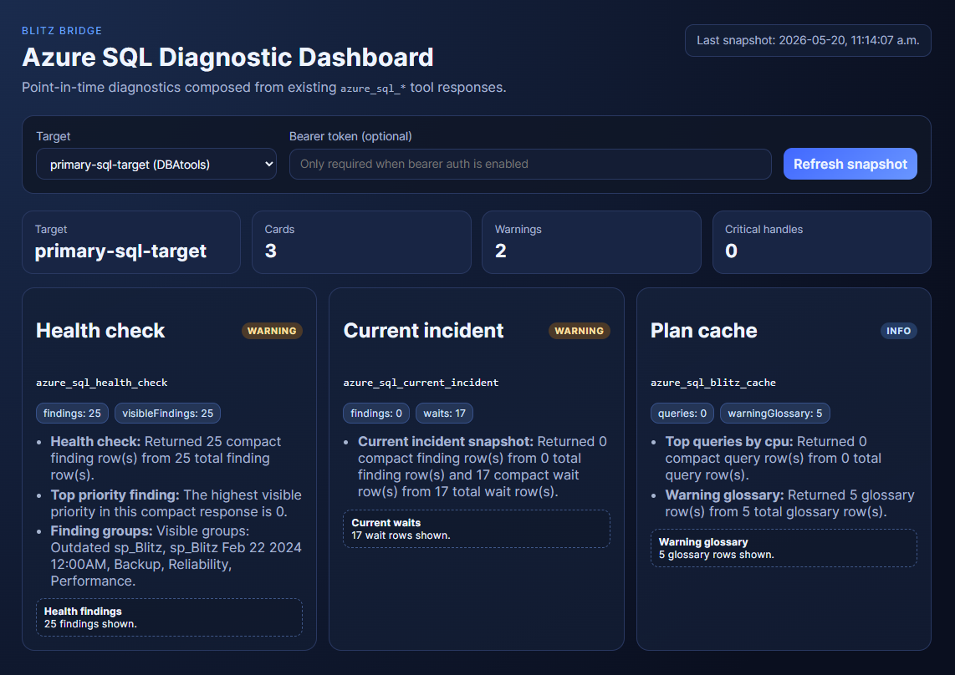
Task: Click the Top queries by cpu bullet
Action: coord(774,459)
